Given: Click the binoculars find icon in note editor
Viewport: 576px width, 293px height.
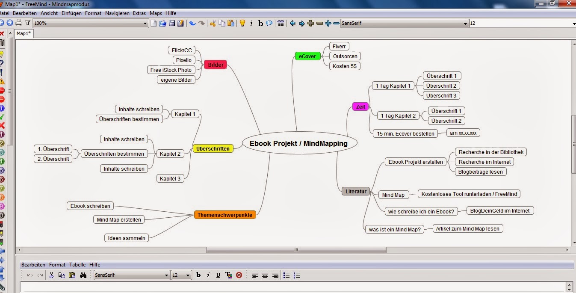Looking at the screenshot, I should (x=83, y=275).
